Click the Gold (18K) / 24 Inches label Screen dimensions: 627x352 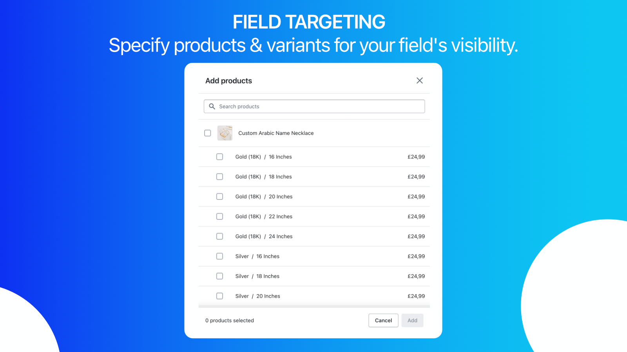pos(264,237)
